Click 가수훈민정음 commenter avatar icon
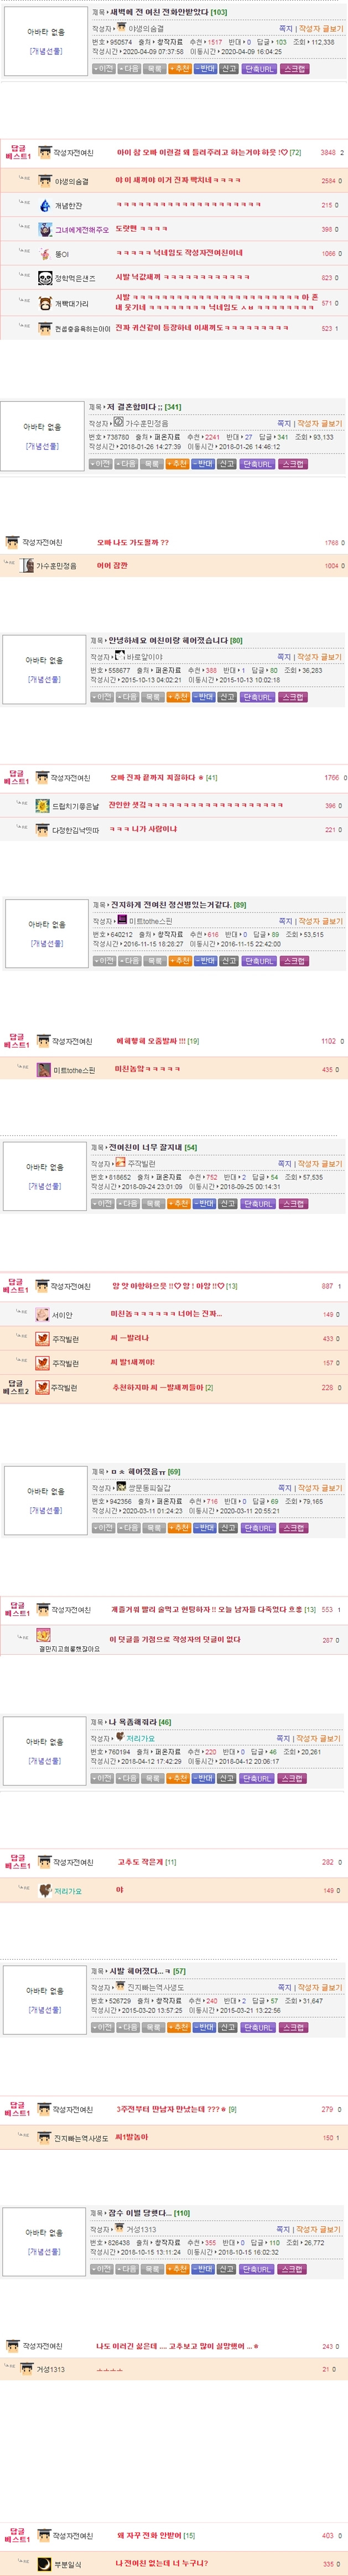 pyautogui.click(x=28, y=566)
